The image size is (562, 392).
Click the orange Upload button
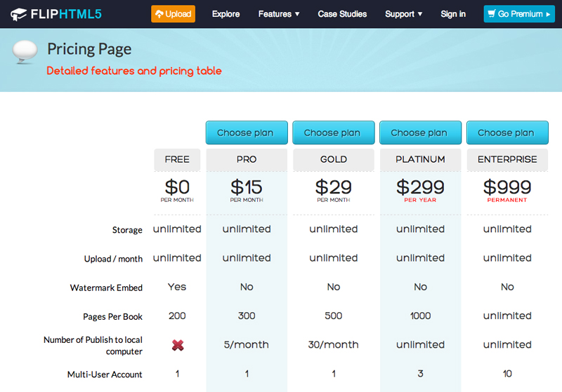pyautogui.click(x=173, y=14)
